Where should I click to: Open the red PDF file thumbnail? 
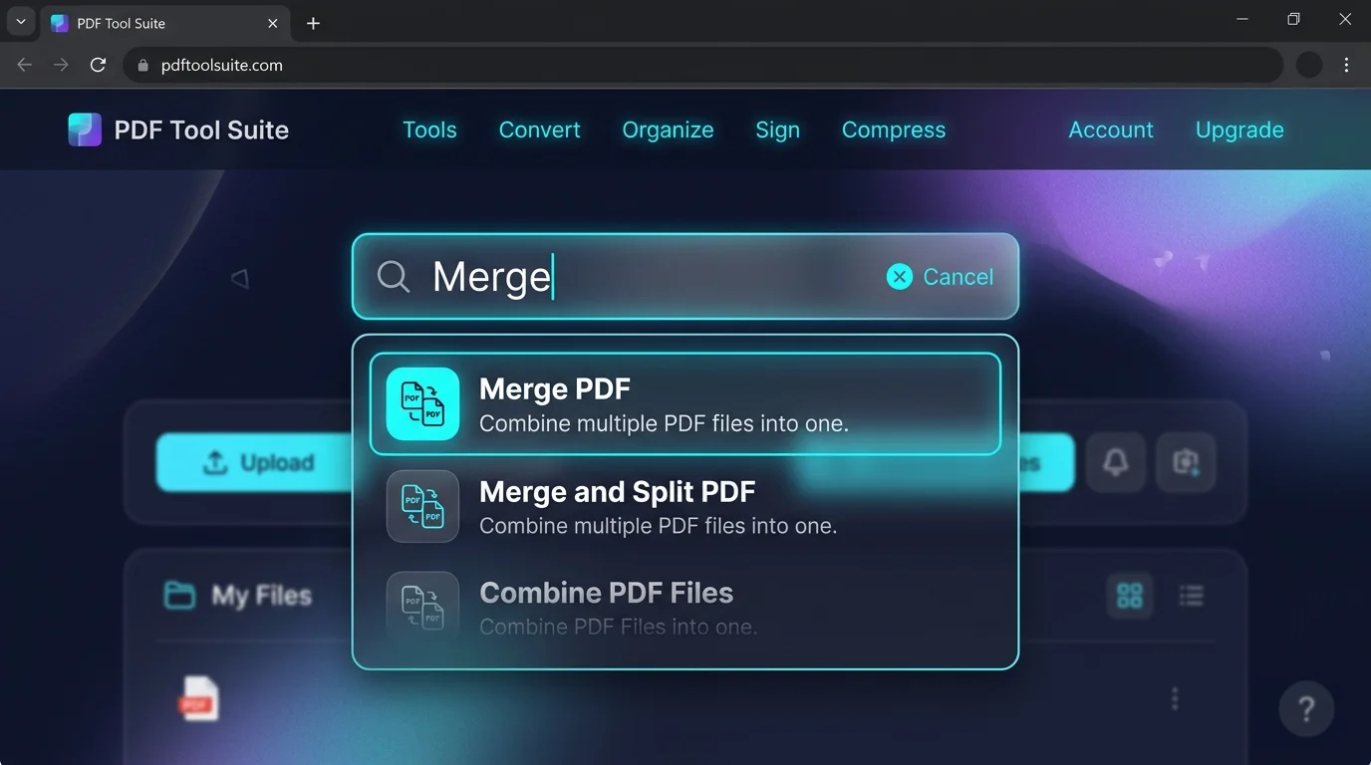click(198, 698)
